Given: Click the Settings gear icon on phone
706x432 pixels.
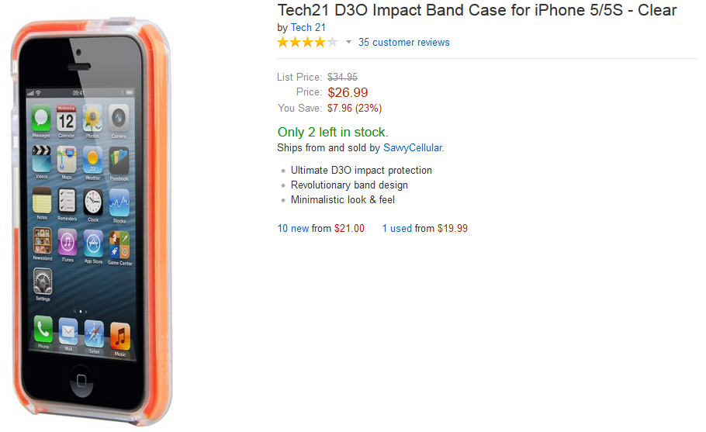Looking at the screenshot, I should click(43, 282).
